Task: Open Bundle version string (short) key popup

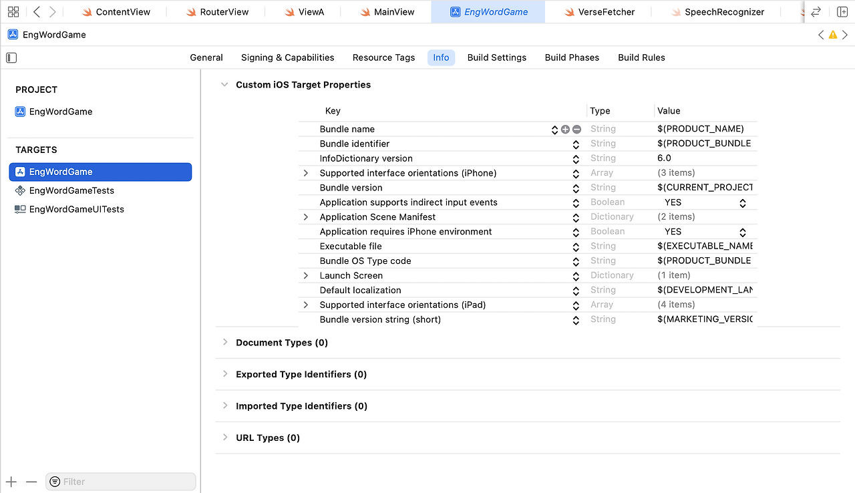Action: point(576,321)
